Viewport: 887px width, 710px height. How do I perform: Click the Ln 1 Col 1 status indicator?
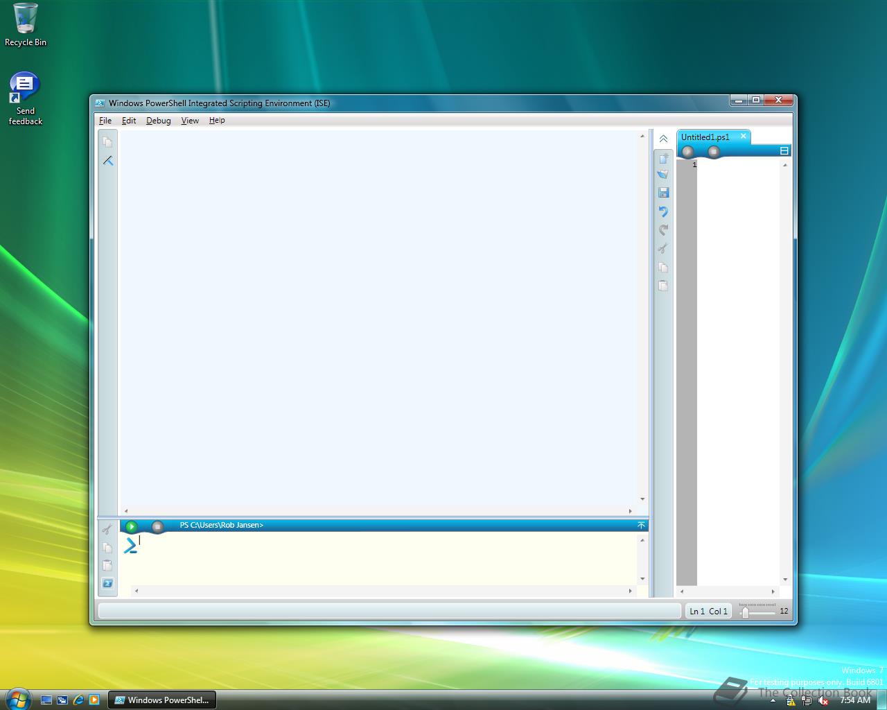[x=709, y=612]
